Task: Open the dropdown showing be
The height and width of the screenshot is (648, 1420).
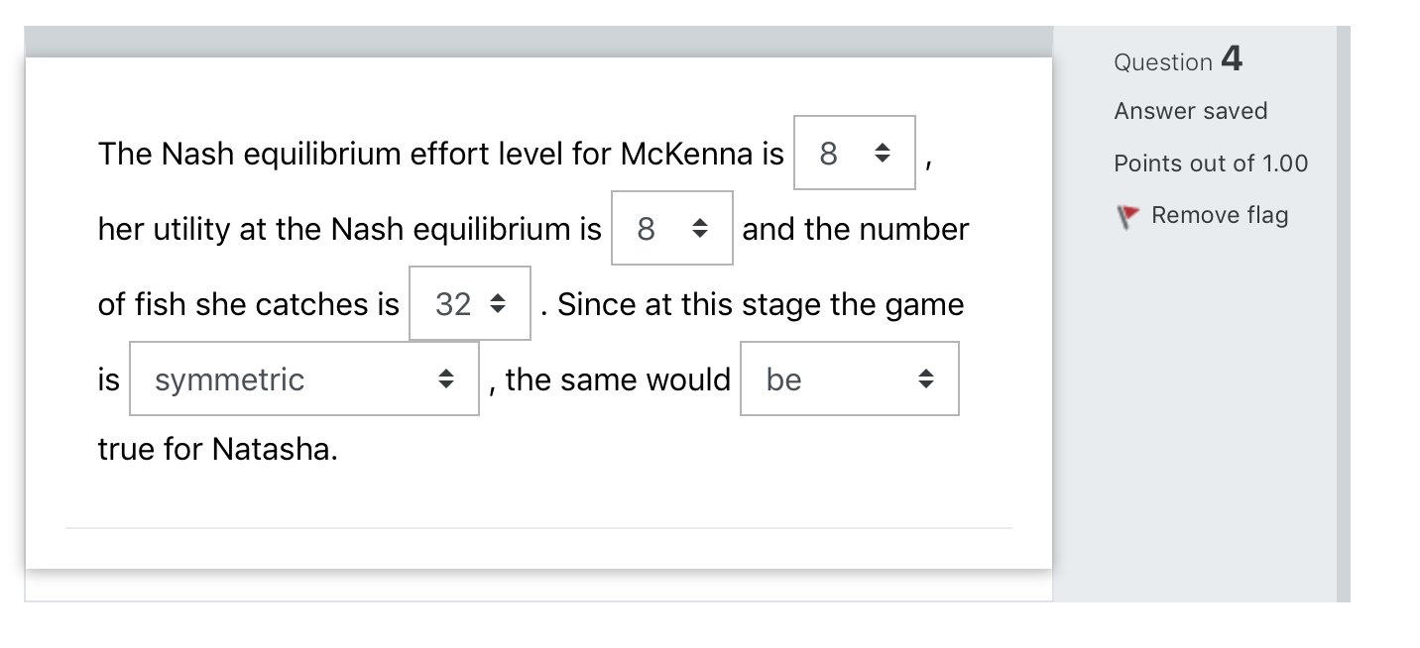Action: click(849, 379)
